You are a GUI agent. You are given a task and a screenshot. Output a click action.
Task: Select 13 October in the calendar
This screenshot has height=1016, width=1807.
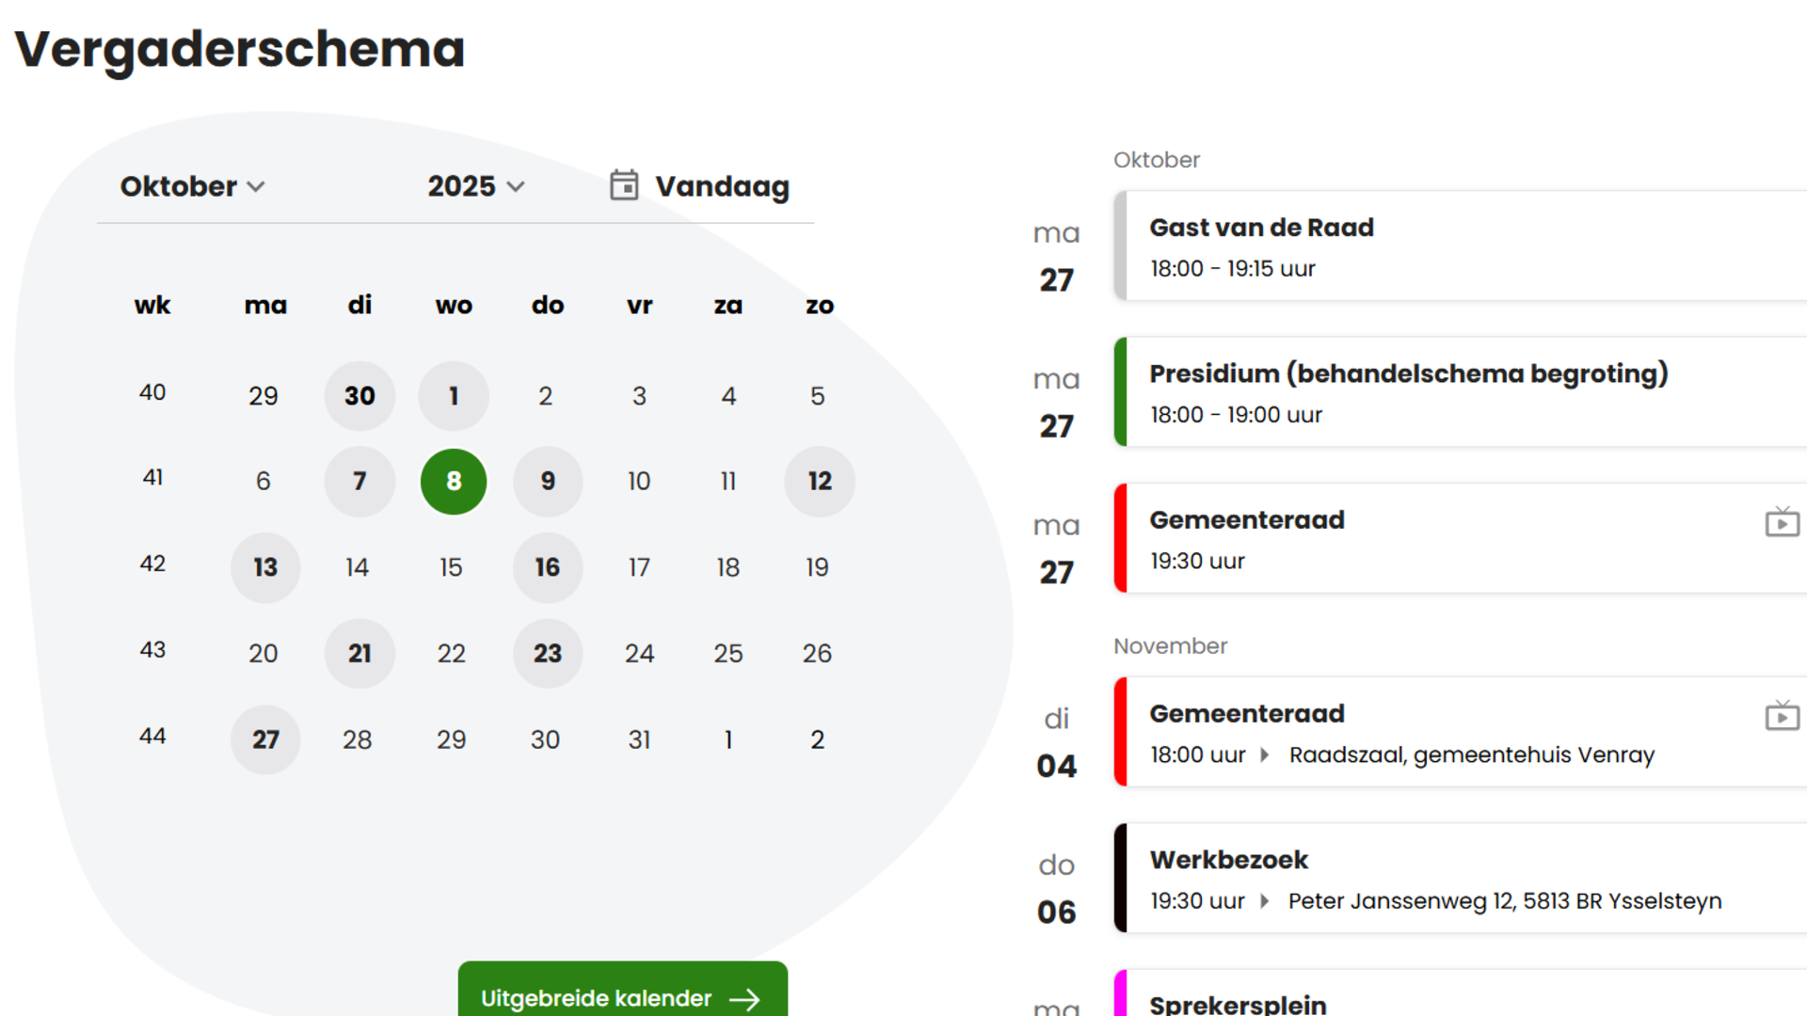(x=265, y=567)
